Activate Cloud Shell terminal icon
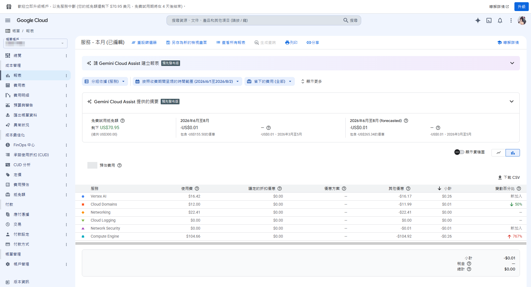This screenshot has height=287, width=531. [489, 20]
